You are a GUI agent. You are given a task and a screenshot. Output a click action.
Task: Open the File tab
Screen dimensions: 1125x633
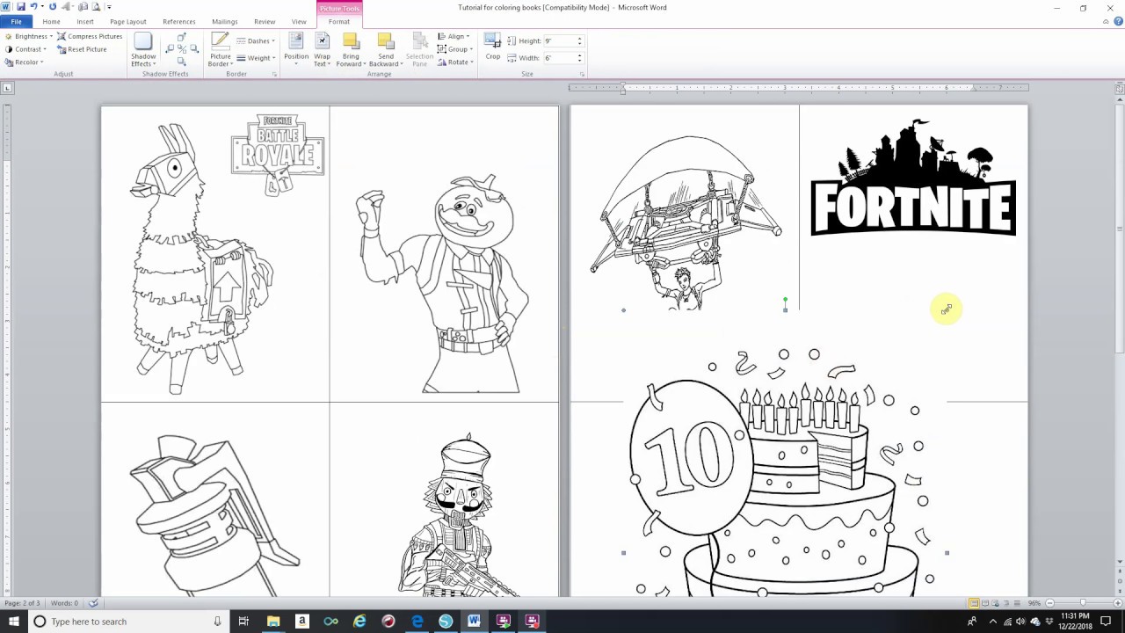click(16, 21)
